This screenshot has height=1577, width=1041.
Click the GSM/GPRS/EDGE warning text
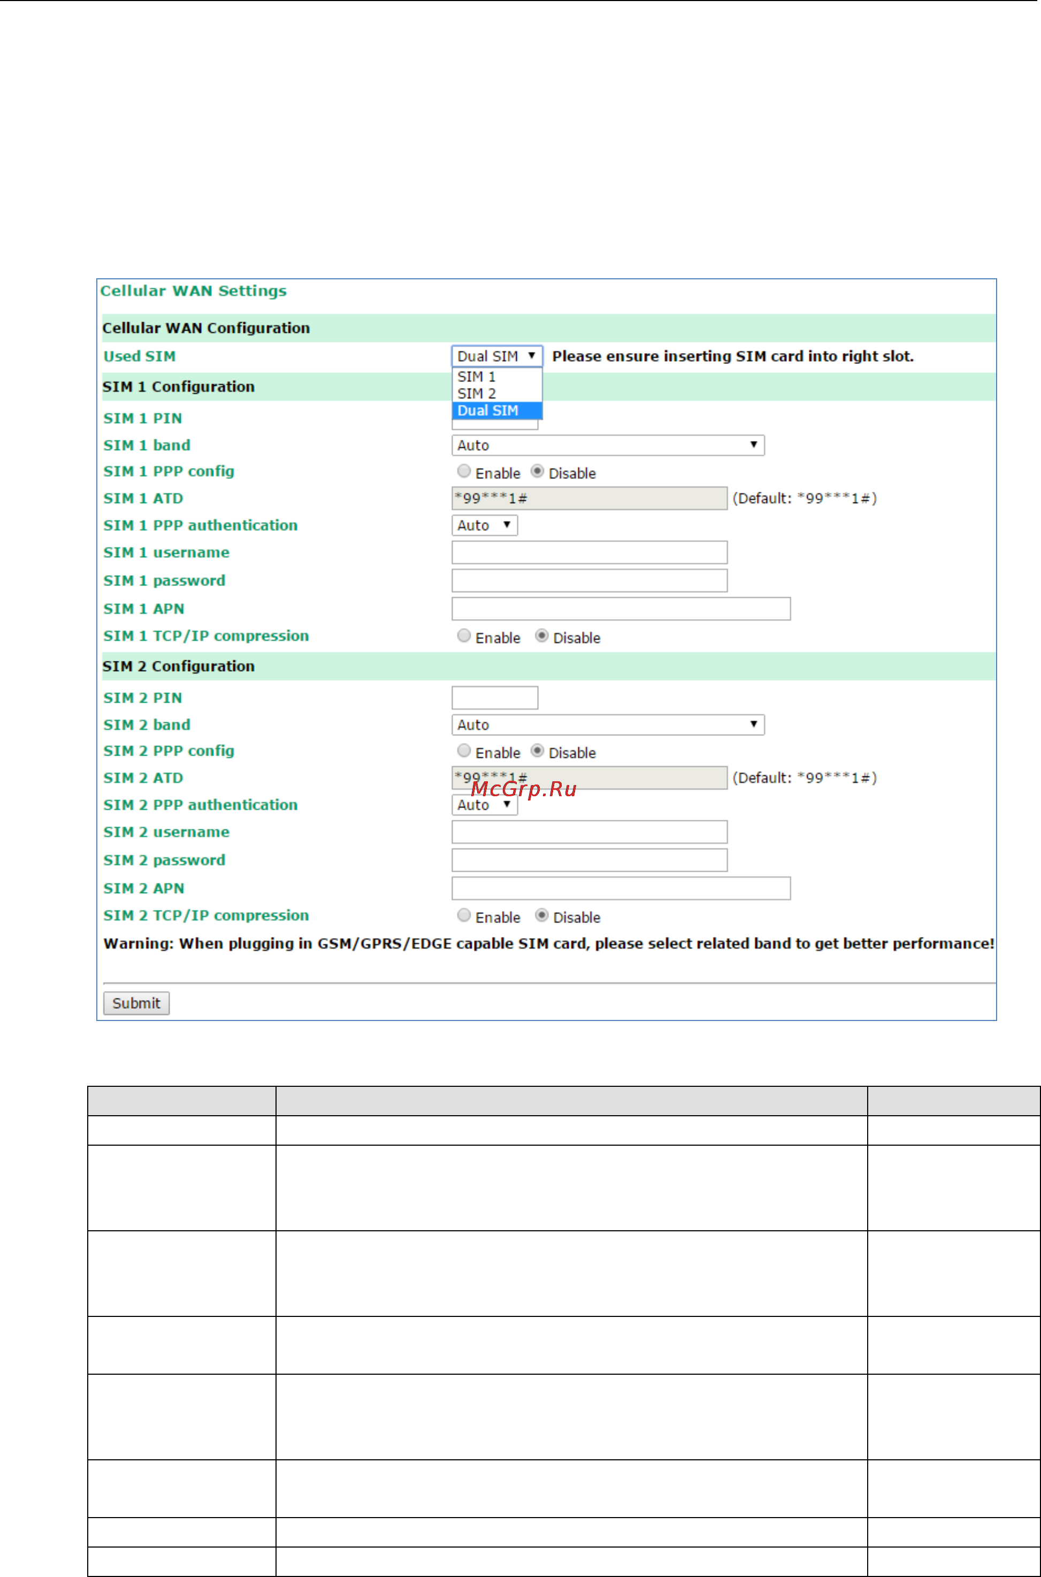[x=549, y=943]
